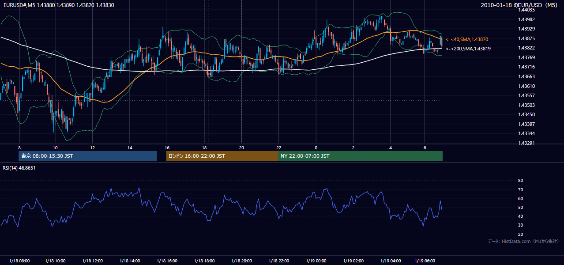The width and height of the screenshot is (564, 265).
Task: Click RSI scale value 30
Action: 520,225
